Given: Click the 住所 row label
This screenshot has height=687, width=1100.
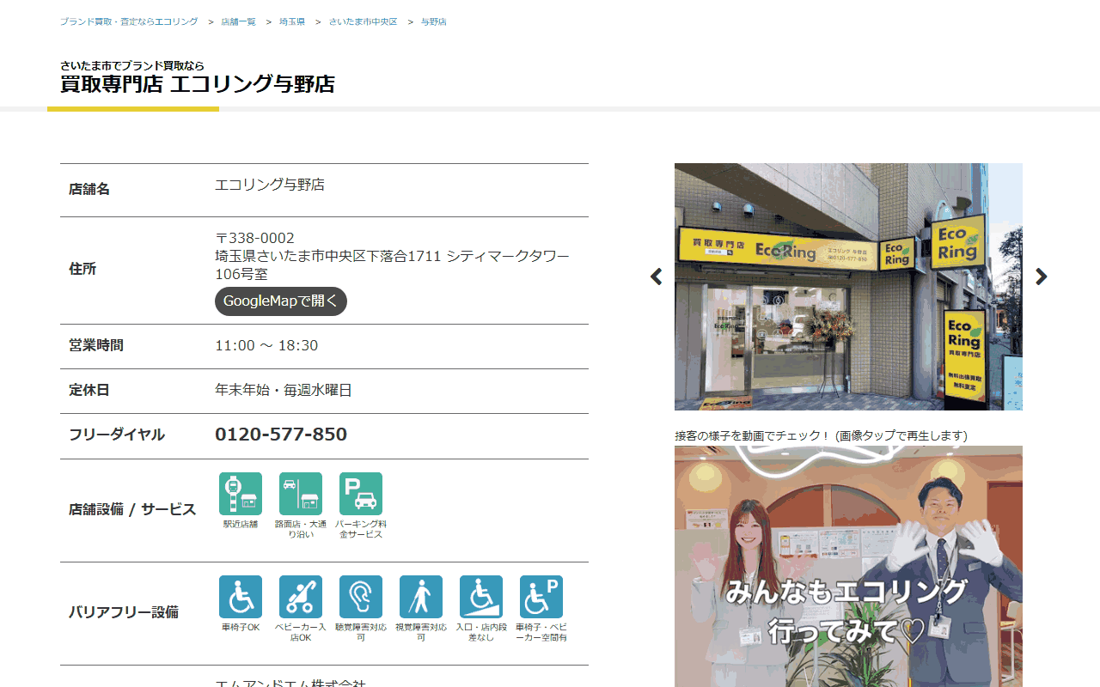Looking at the screenshot, I should (x=82, y=269).
